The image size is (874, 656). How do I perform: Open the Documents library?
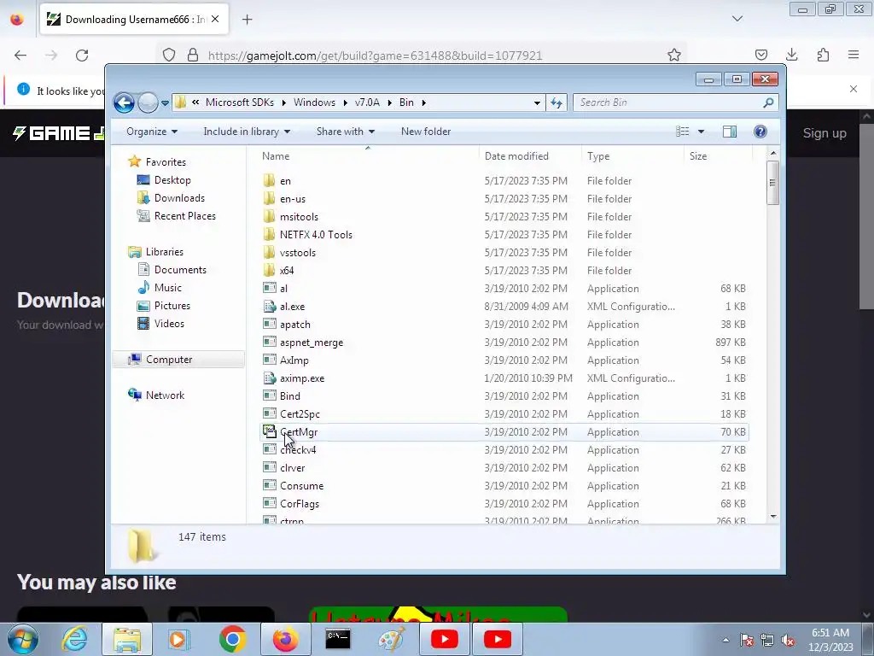pyautogui.click(x=180, y=270)
